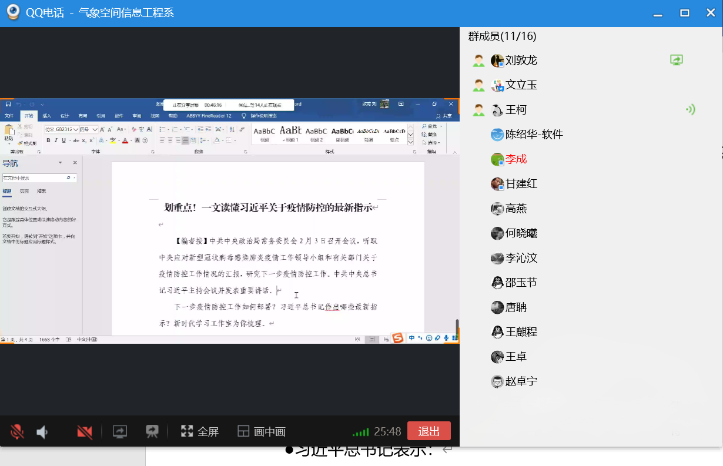Click the red font color swatch

click(x=125, y=140)
